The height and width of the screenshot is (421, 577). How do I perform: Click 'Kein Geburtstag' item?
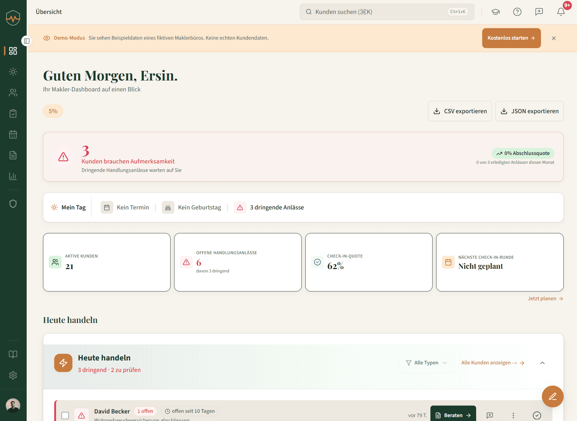(x=191, y=207)
